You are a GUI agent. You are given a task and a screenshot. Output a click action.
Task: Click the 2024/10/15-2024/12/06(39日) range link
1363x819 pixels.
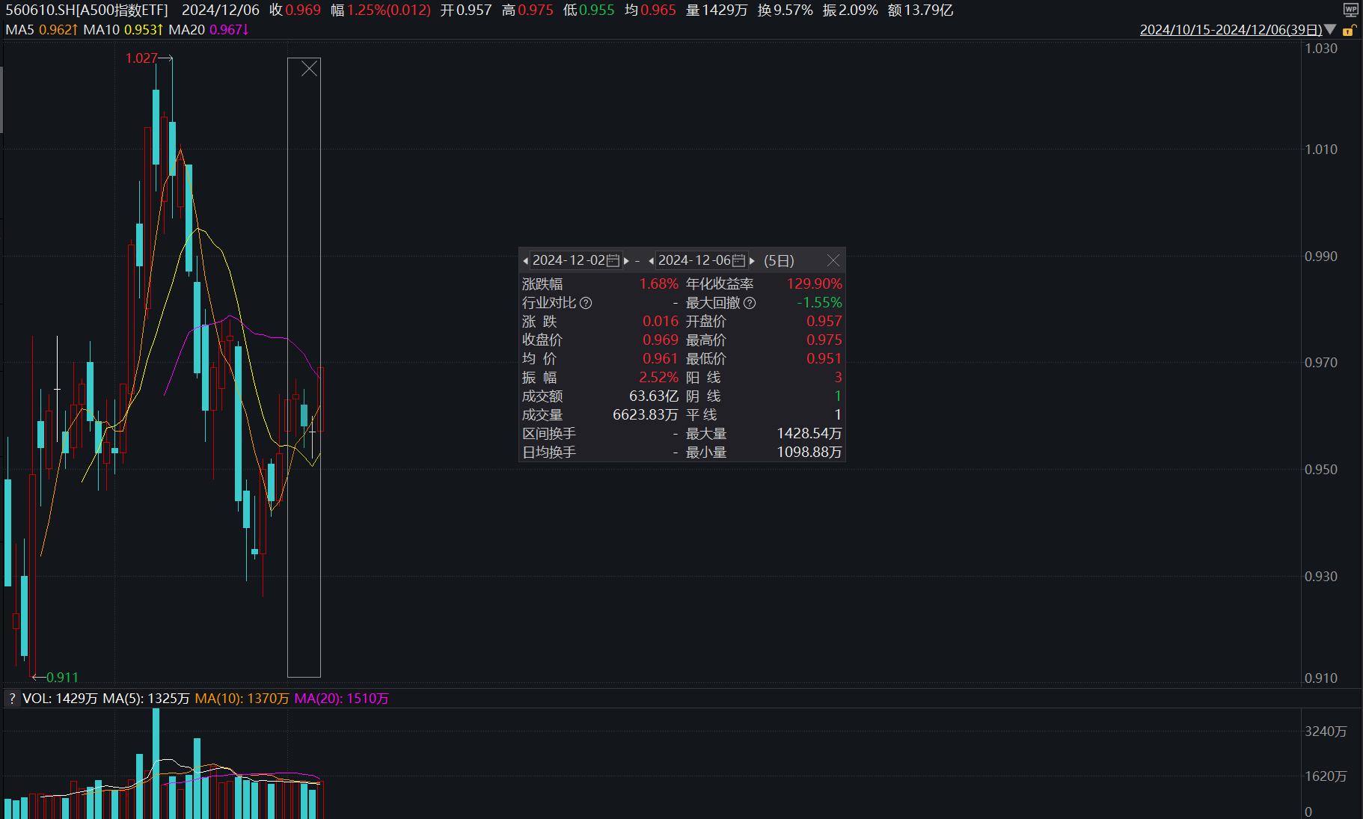[1231, 30]
